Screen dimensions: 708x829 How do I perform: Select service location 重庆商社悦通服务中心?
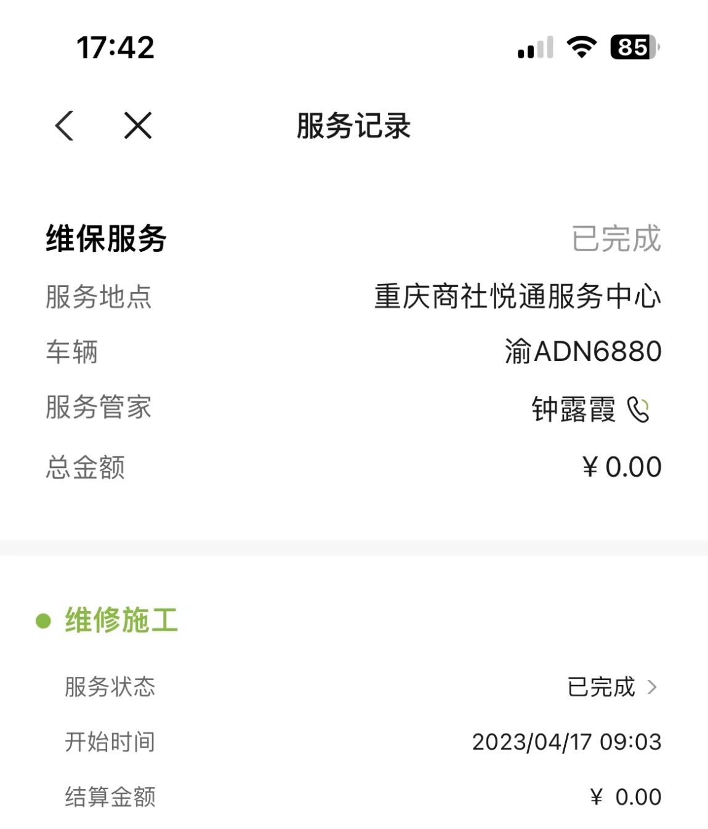pyautogui.click(x=518, y=296)
